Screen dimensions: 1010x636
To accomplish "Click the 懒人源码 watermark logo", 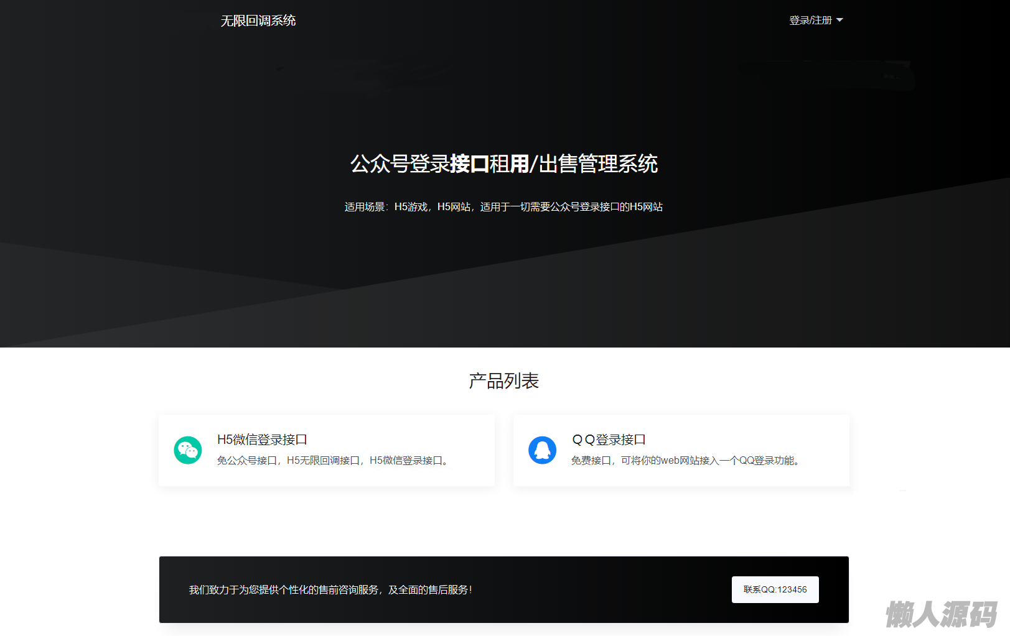I will (x=940, y=614).
